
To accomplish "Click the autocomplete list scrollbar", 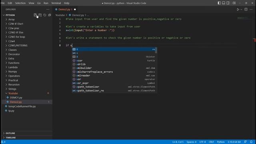I will [156, 50].
